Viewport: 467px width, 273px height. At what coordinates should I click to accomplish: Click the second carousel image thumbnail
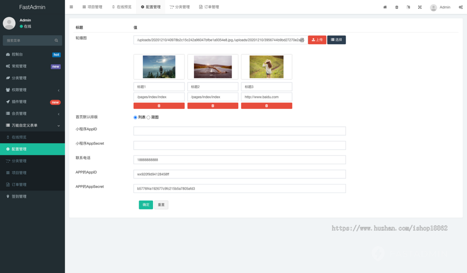click(x=212, y=67)
